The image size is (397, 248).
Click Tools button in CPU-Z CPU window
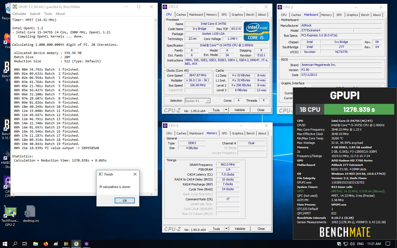216,110
